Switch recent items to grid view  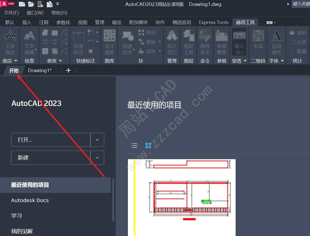(x=148, y=146)
